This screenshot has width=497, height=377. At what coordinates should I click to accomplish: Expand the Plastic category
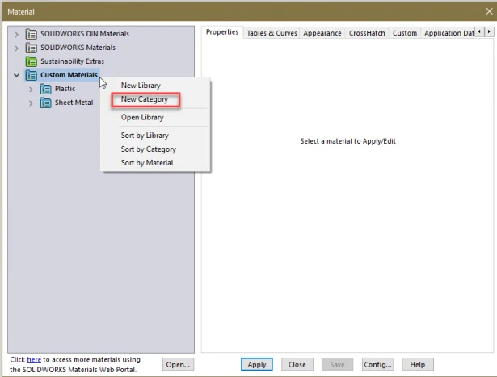point(31,89)
